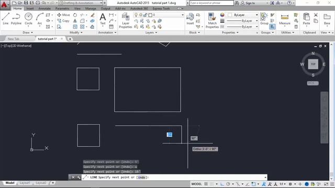The height and width of the screenshot is (188, 335).
Task: Click the Copy tool in Modify panel
Action: (x=63, y=21)
